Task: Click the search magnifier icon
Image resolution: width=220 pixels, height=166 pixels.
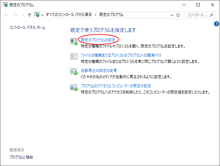Action: coord(211,15)
